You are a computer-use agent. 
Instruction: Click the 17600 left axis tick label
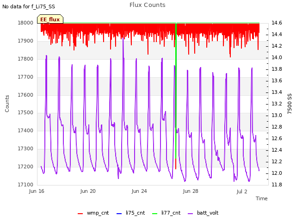pos(25,95)
